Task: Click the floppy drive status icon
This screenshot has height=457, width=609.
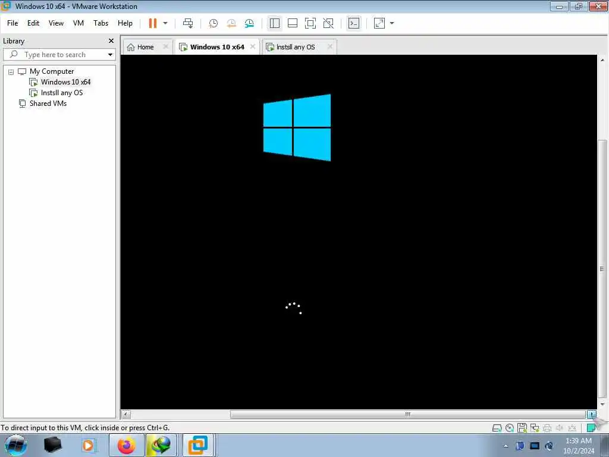Action: point(522,428)
